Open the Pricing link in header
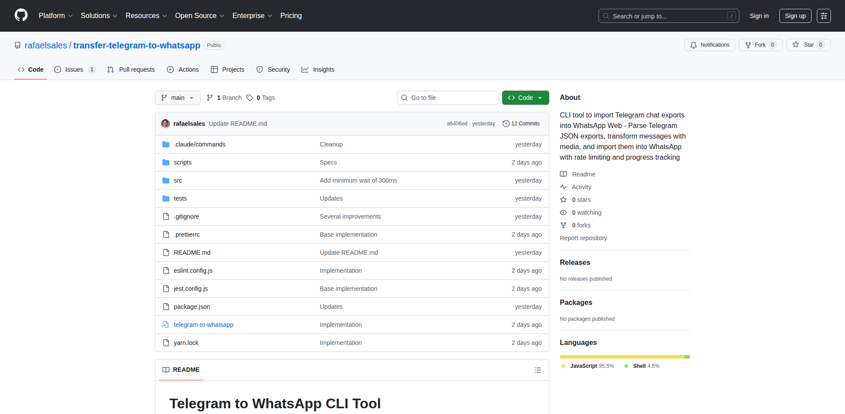 click(291, 16)
